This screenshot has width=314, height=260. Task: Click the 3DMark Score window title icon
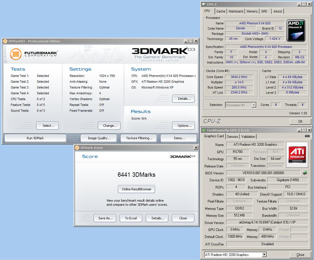[x=77, y=148]
